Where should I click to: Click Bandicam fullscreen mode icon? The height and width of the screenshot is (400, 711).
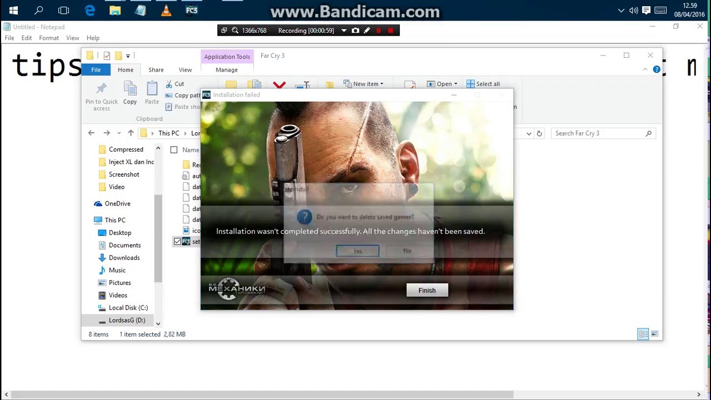point(224,31)
